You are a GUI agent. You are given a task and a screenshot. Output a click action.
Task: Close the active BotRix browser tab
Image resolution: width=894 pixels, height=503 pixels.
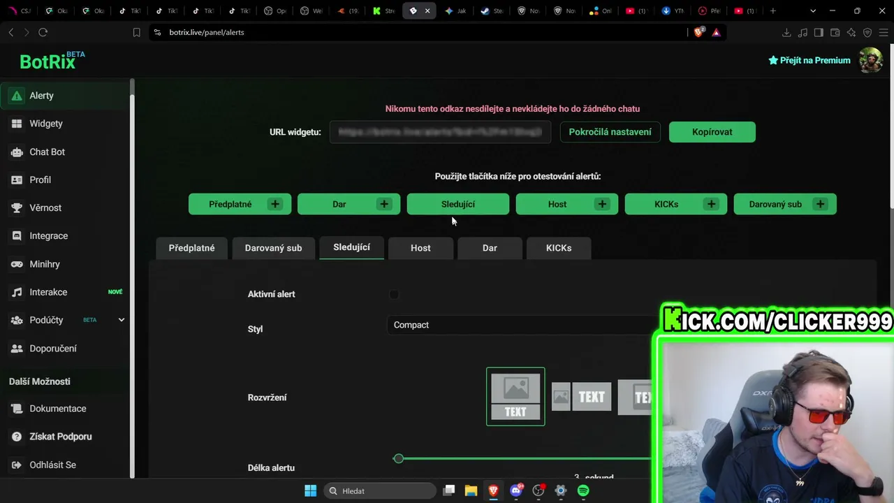pos(427,10)
